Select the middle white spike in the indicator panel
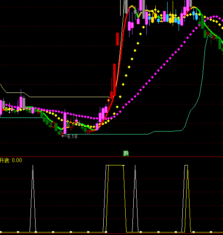223x235 pixels. pos(135,199)
